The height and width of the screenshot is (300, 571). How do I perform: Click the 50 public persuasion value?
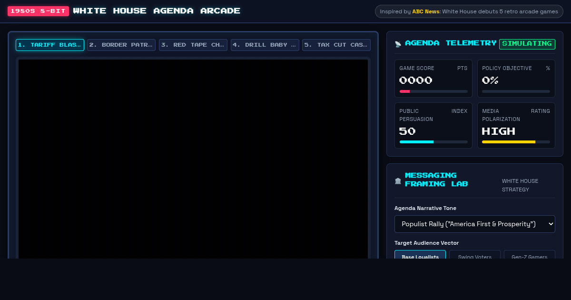(x=407, y=131)
